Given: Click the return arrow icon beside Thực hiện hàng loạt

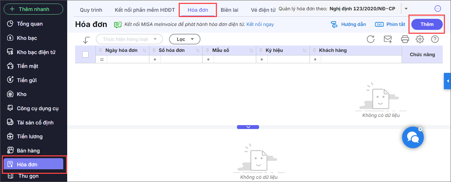Looking at the screenshot, I should [x=86, y=39].
